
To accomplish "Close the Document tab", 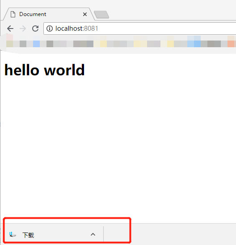I will click(x=85, y=14).
